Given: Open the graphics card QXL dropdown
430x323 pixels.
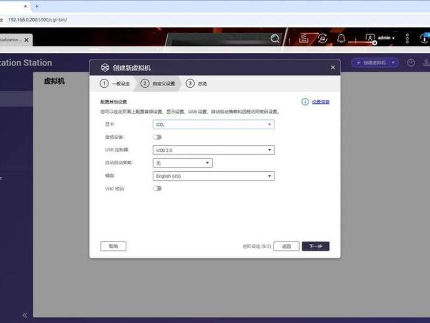Looking at the screenshot, I should (x=213, y=124).
